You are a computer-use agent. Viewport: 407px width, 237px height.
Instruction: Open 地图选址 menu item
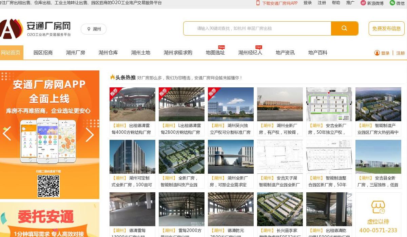click(x=215, y=52)
